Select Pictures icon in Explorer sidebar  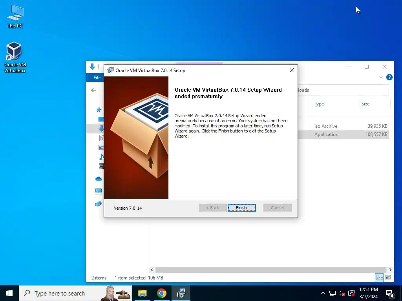pyautogui.click(x=101, y=147)
